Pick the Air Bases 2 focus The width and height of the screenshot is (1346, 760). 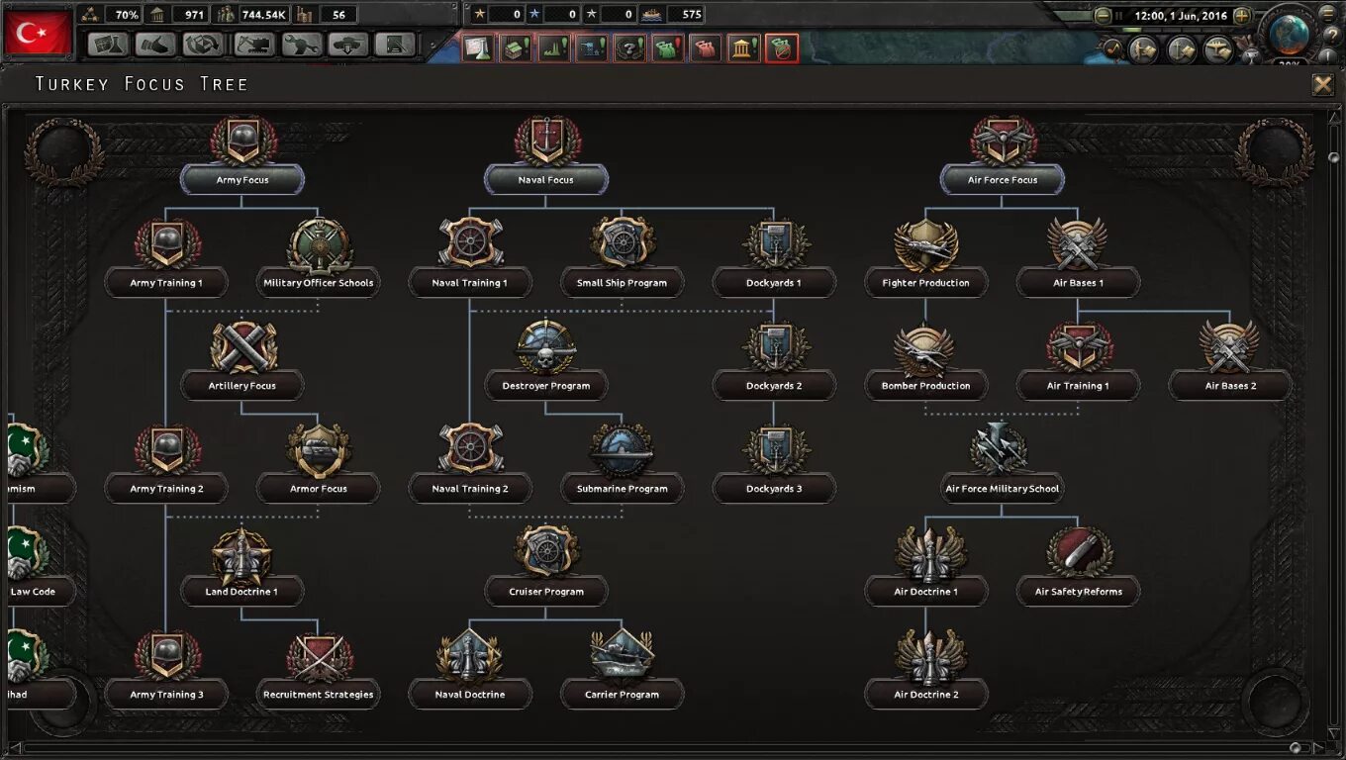click(1230, 362)
